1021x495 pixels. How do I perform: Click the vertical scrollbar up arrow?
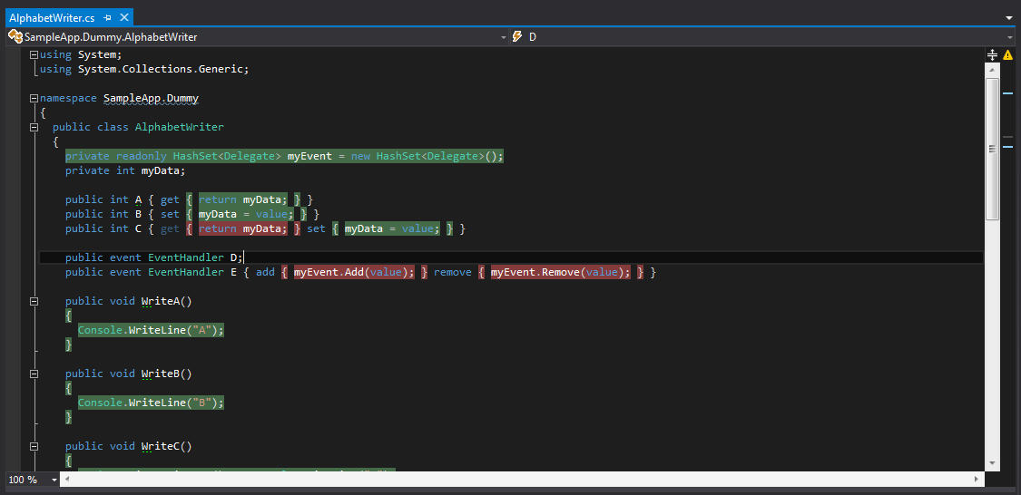[992, 69]
